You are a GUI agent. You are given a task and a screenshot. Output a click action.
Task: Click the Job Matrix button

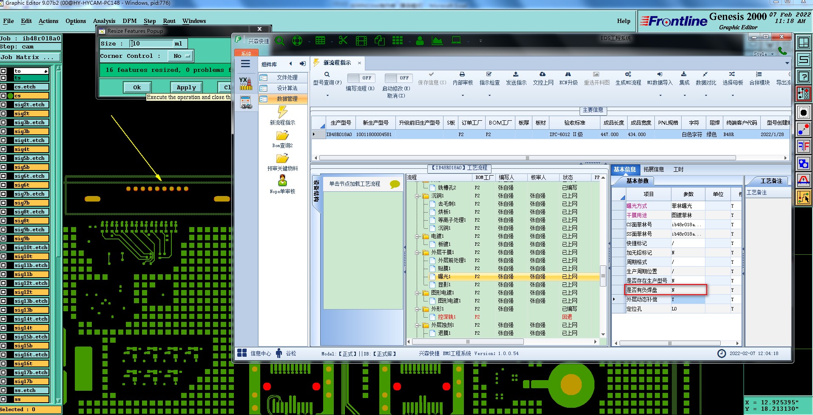[30, 57]
